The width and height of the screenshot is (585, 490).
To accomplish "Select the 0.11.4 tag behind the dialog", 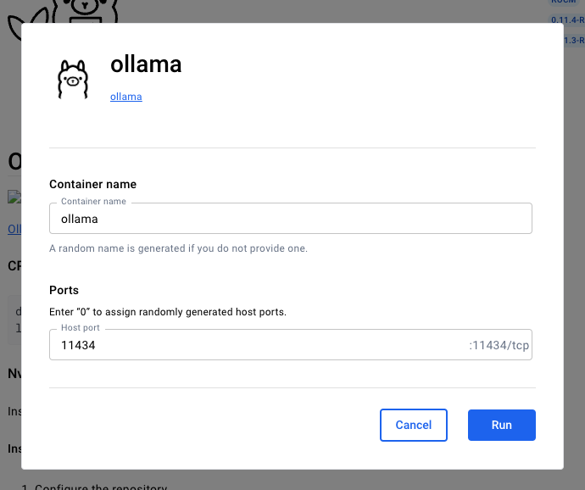I will pyautogui.click(x=567, y=19).
